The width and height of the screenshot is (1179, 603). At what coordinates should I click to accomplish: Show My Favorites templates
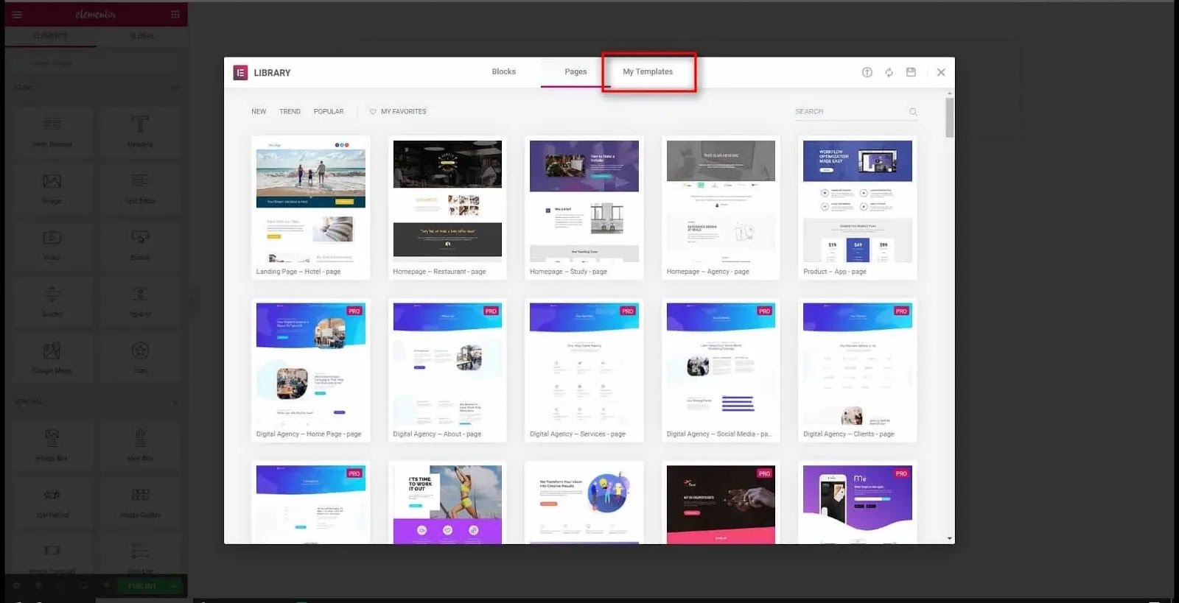(x=403, y=112)
